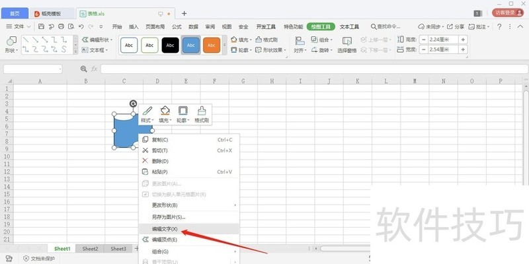Increase shape 高度 height with plus
Image resolution: width=529 pixels, height=264 pixels.
(463, 40)
